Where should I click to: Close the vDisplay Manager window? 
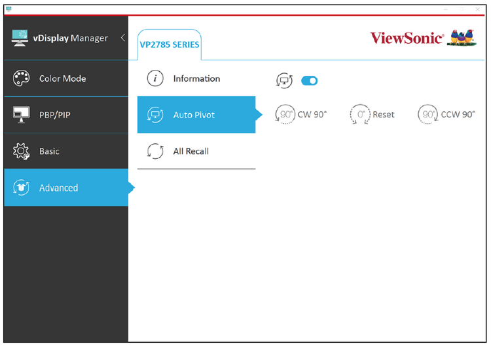pos(477,9)
